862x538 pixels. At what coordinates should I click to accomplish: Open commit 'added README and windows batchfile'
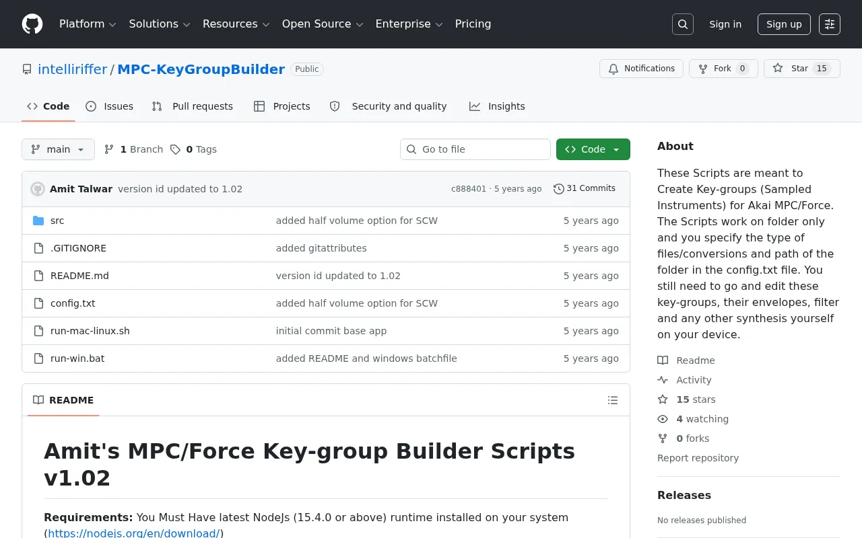tap(366, 358)
